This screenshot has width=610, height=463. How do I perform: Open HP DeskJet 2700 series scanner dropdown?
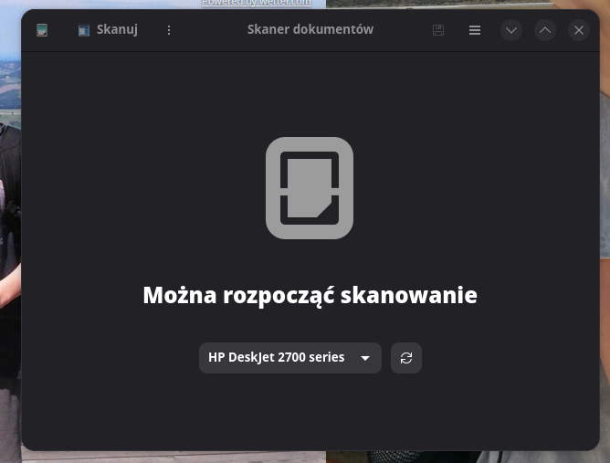[290, 358]
